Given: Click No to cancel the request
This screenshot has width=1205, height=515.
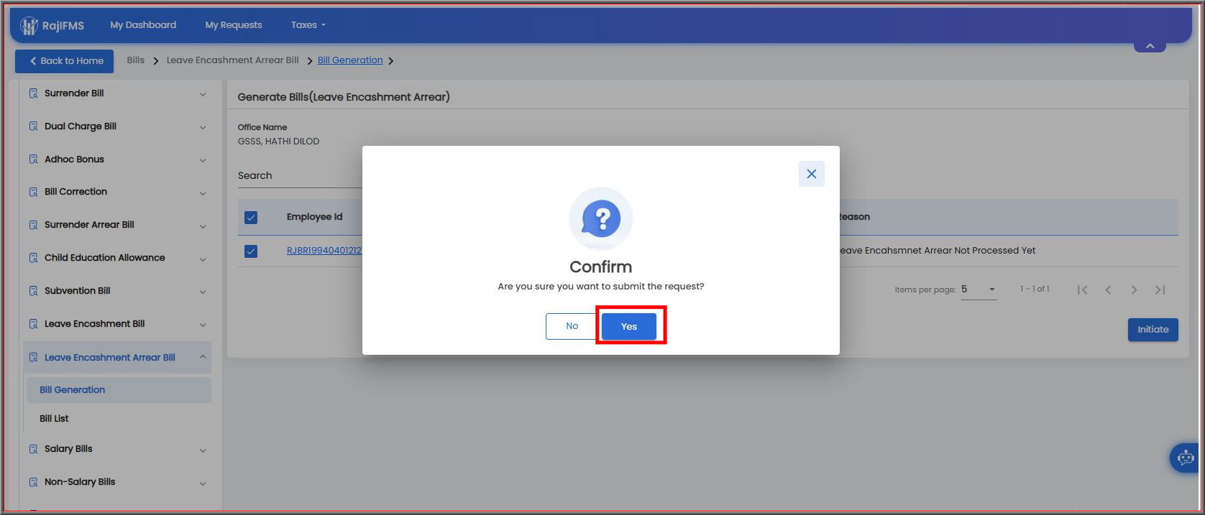Looking at the screenshot, I should click(572, 326).
